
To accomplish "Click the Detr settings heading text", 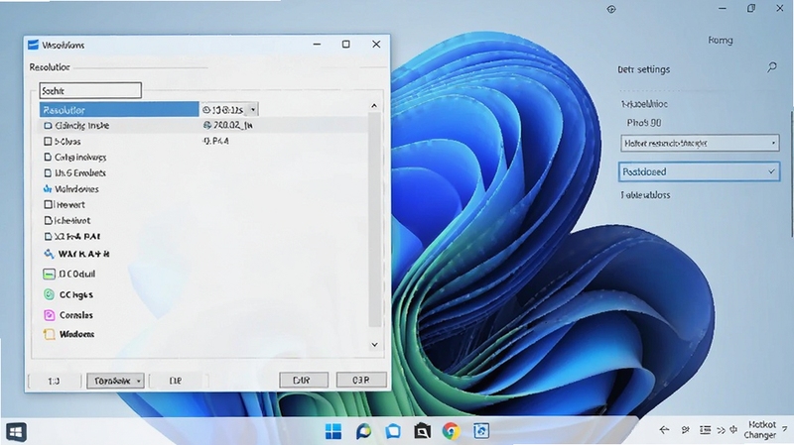I will pyautogui.click(x=643, y=69).
